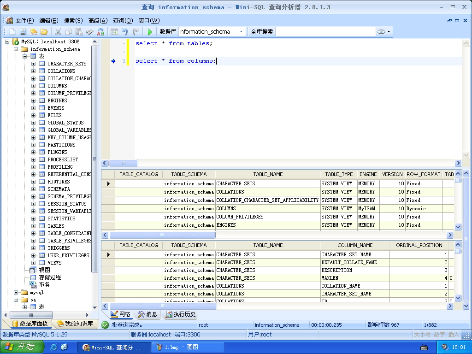The height and width of the screenshot is (354, 472).
Task: Click the Cut scissors icon
Action: (58, 32)
